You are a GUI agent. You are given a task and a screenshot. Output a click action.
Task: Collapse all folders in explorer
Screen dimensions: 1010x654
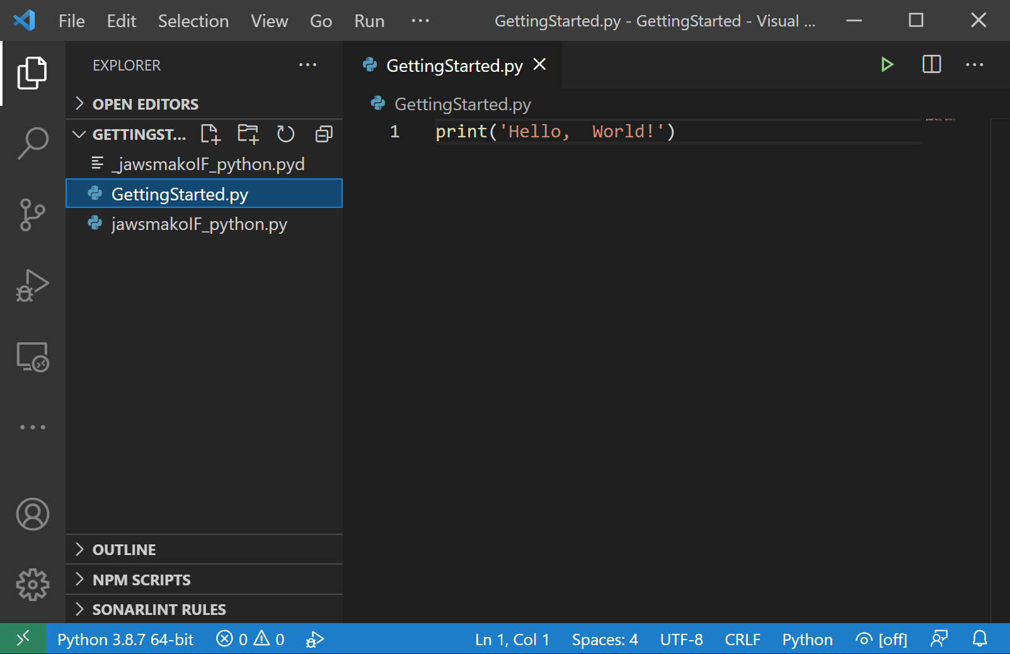[324, 134]
